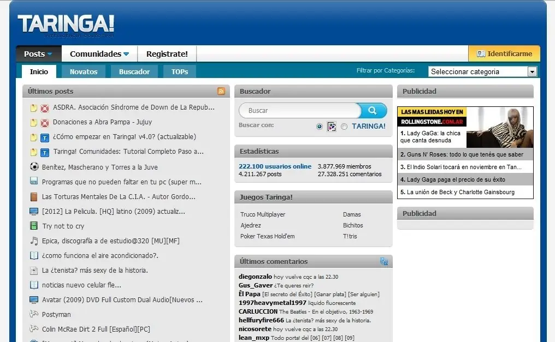Open the Truco Multiplayer game link
Screen dimensions: 555x342
coord(263,214)
